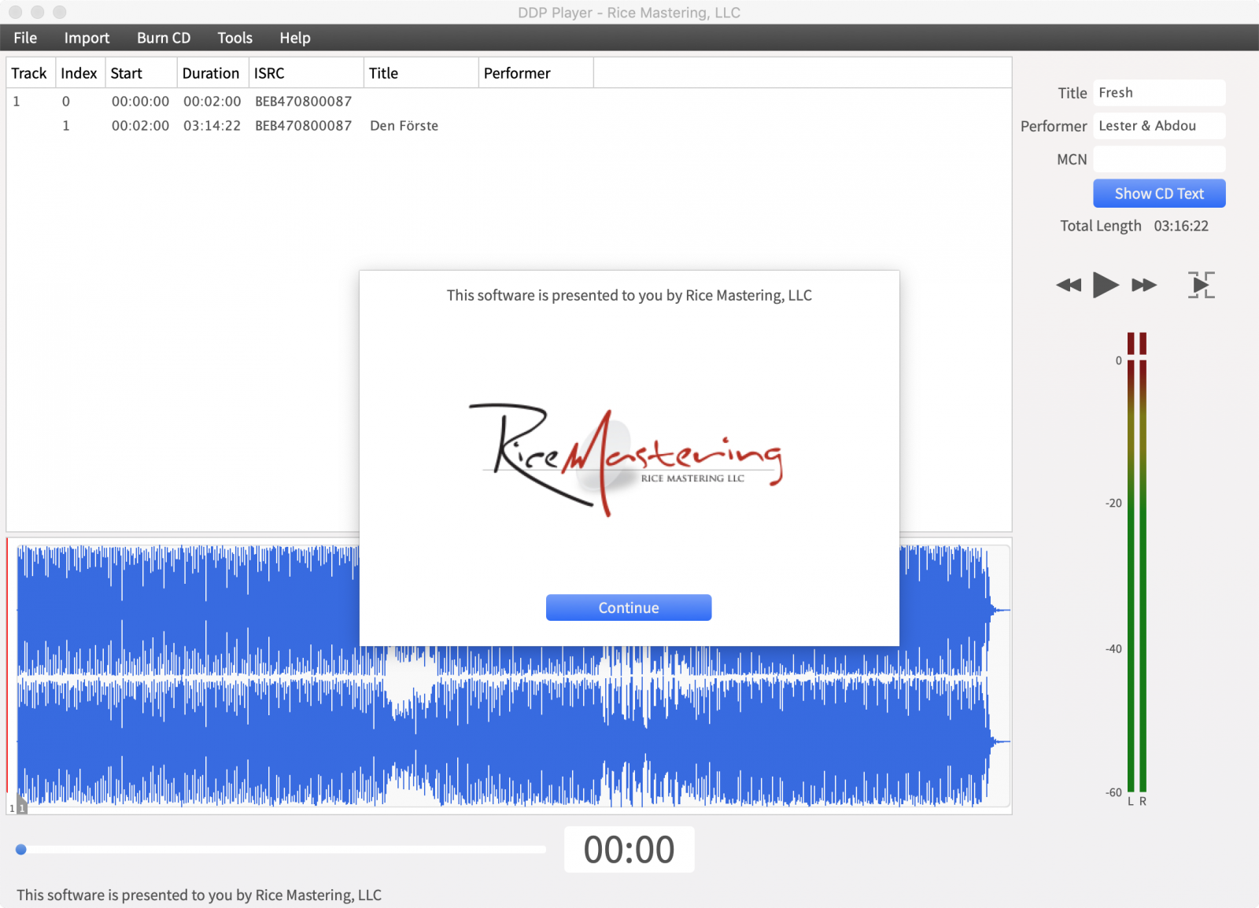Viewport: 1259px width, 908px height.
Task: Open the Import menu
Action: click(x=87, y=38)
